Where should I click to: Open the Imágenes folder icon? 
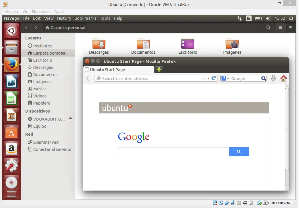[x=232, y=43]
